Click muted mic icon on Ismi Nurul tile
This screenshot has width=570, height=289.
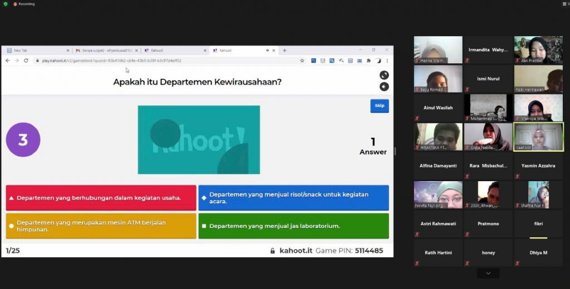coord(467,89)
